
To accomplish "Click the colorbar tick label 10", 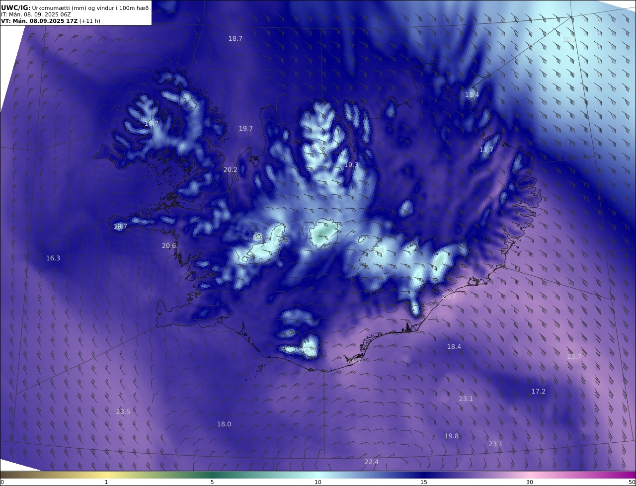I will [x=318, y=482].
